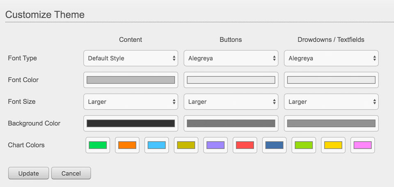Click the Cancel button
The width and height of the screenshot is (394, 187).
click(71, 173)
